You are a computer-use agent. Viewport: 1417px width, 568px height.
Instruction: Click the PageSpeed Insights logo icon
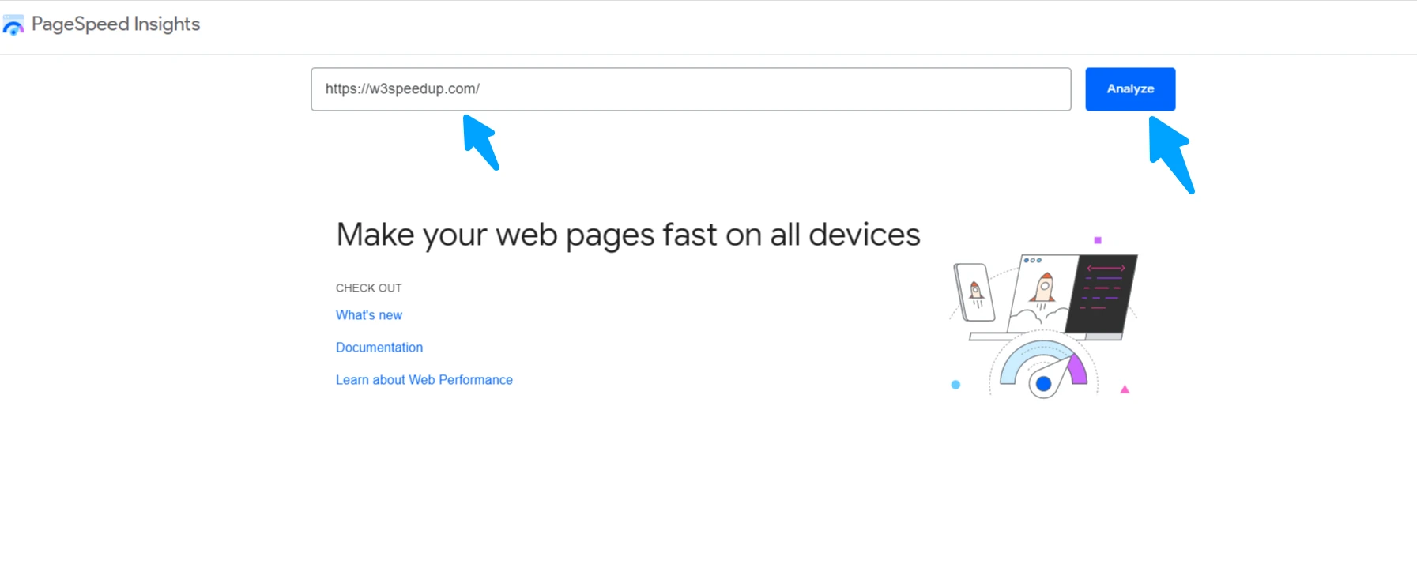click(x=13, y=25)
